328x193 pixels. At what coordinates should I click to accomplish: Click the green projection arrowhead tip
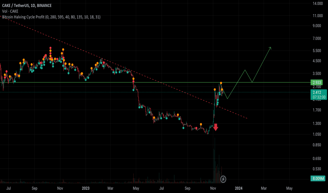270,47
